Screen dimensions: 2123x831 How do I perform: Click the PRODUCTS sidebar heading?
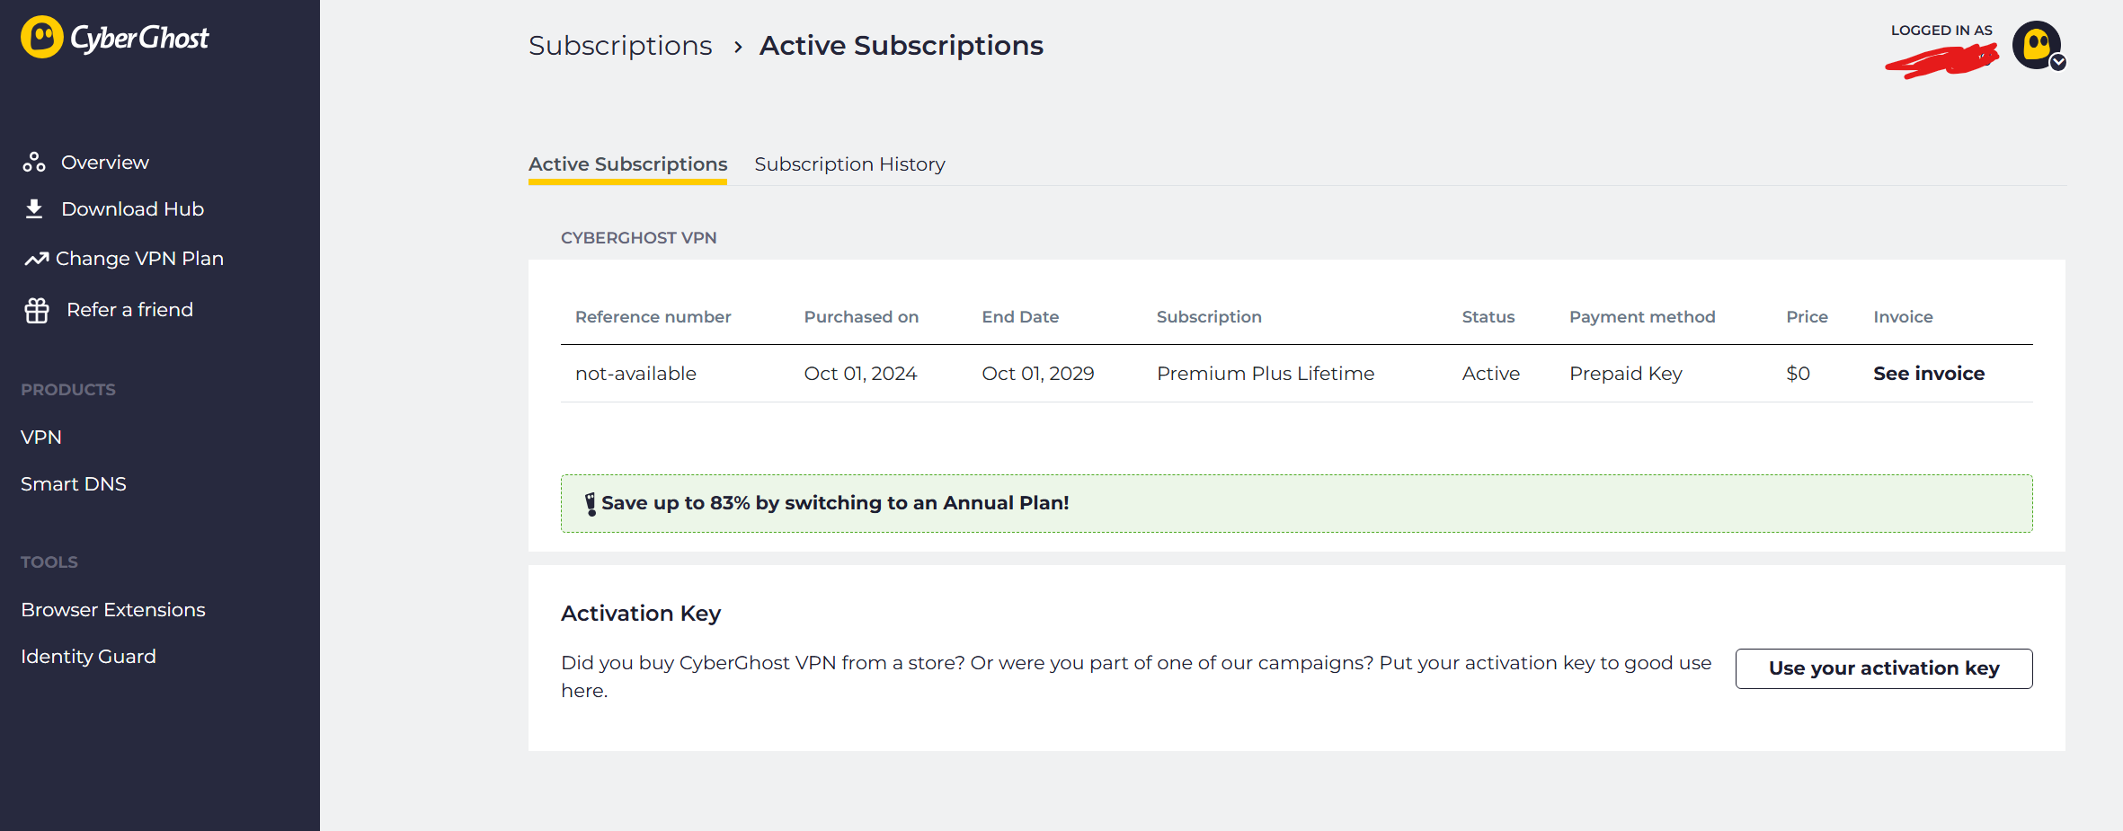pyautogui.click(x=68, y=390)
